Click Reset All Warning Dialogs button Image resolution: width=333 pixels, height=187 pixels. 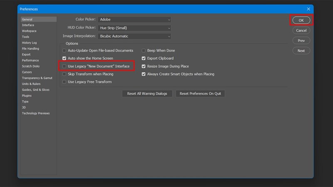147,93
